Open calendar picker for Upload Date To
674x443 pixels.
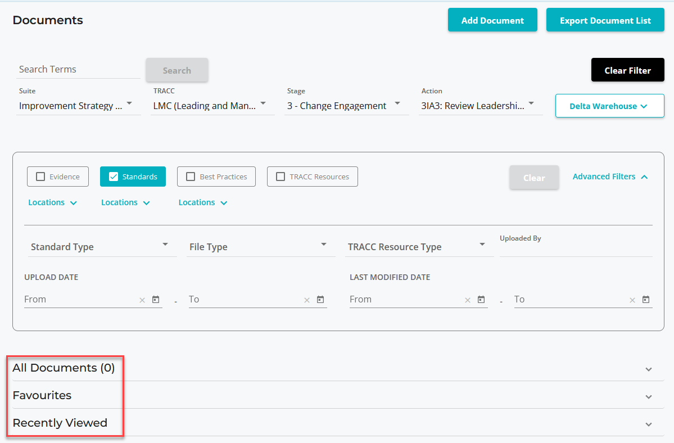(x=320, y=300)
